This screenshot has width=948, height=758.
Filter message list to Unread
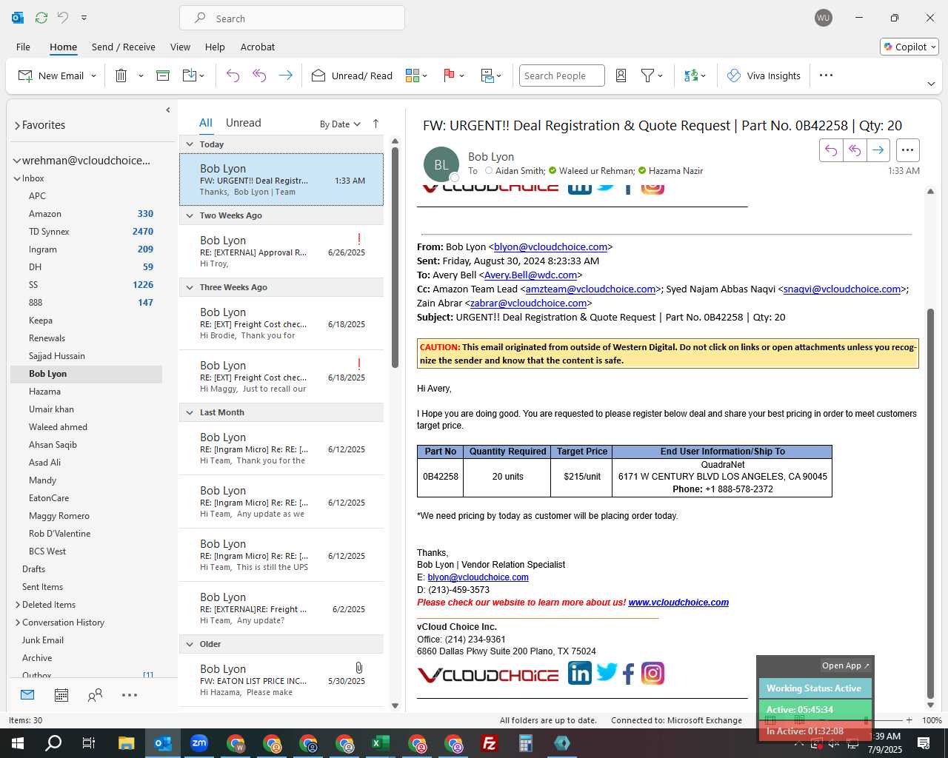(244, 123)
